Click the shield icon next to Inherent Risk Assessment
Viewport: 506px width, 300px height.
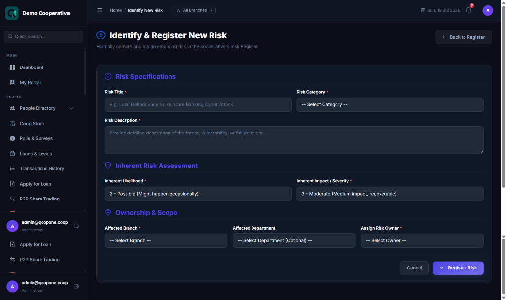click(x=108, y=166)
